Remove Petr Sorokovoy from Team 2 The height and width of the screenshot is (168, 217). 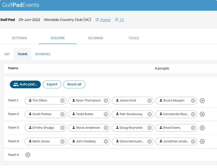(x=149, y=114)
